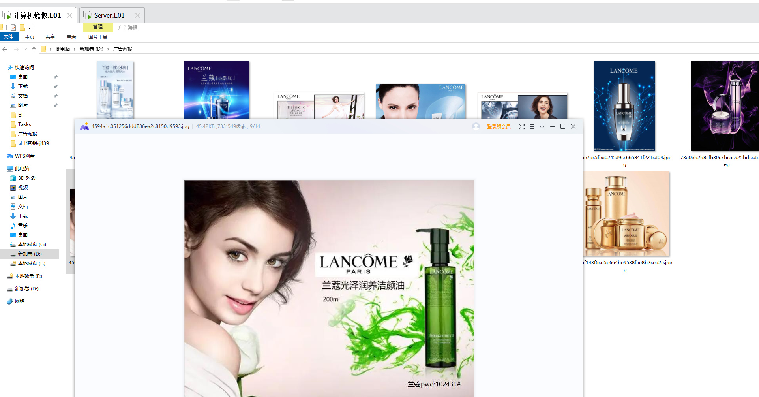Expand the 此电脑 breadcrumb chevron
Image resolution: width=759 pixels, height=397 pixels.
tap(74, 49)
